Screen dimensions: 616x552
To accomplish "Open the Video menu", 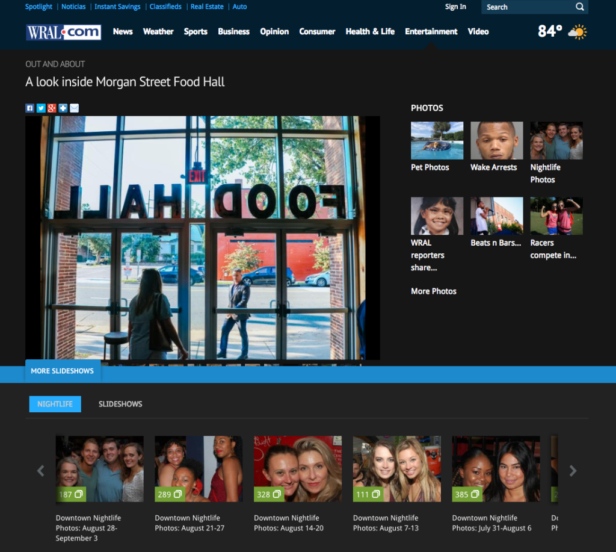I will pyautogui.click(x=478, y=31).
